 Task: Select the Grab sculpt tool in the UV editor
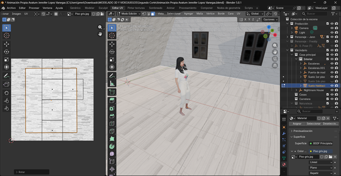click(x=6, y=93)
